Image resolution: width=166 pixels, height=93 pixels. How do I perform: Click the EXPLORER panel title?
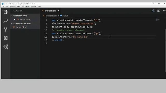click(x=18, y=11)
